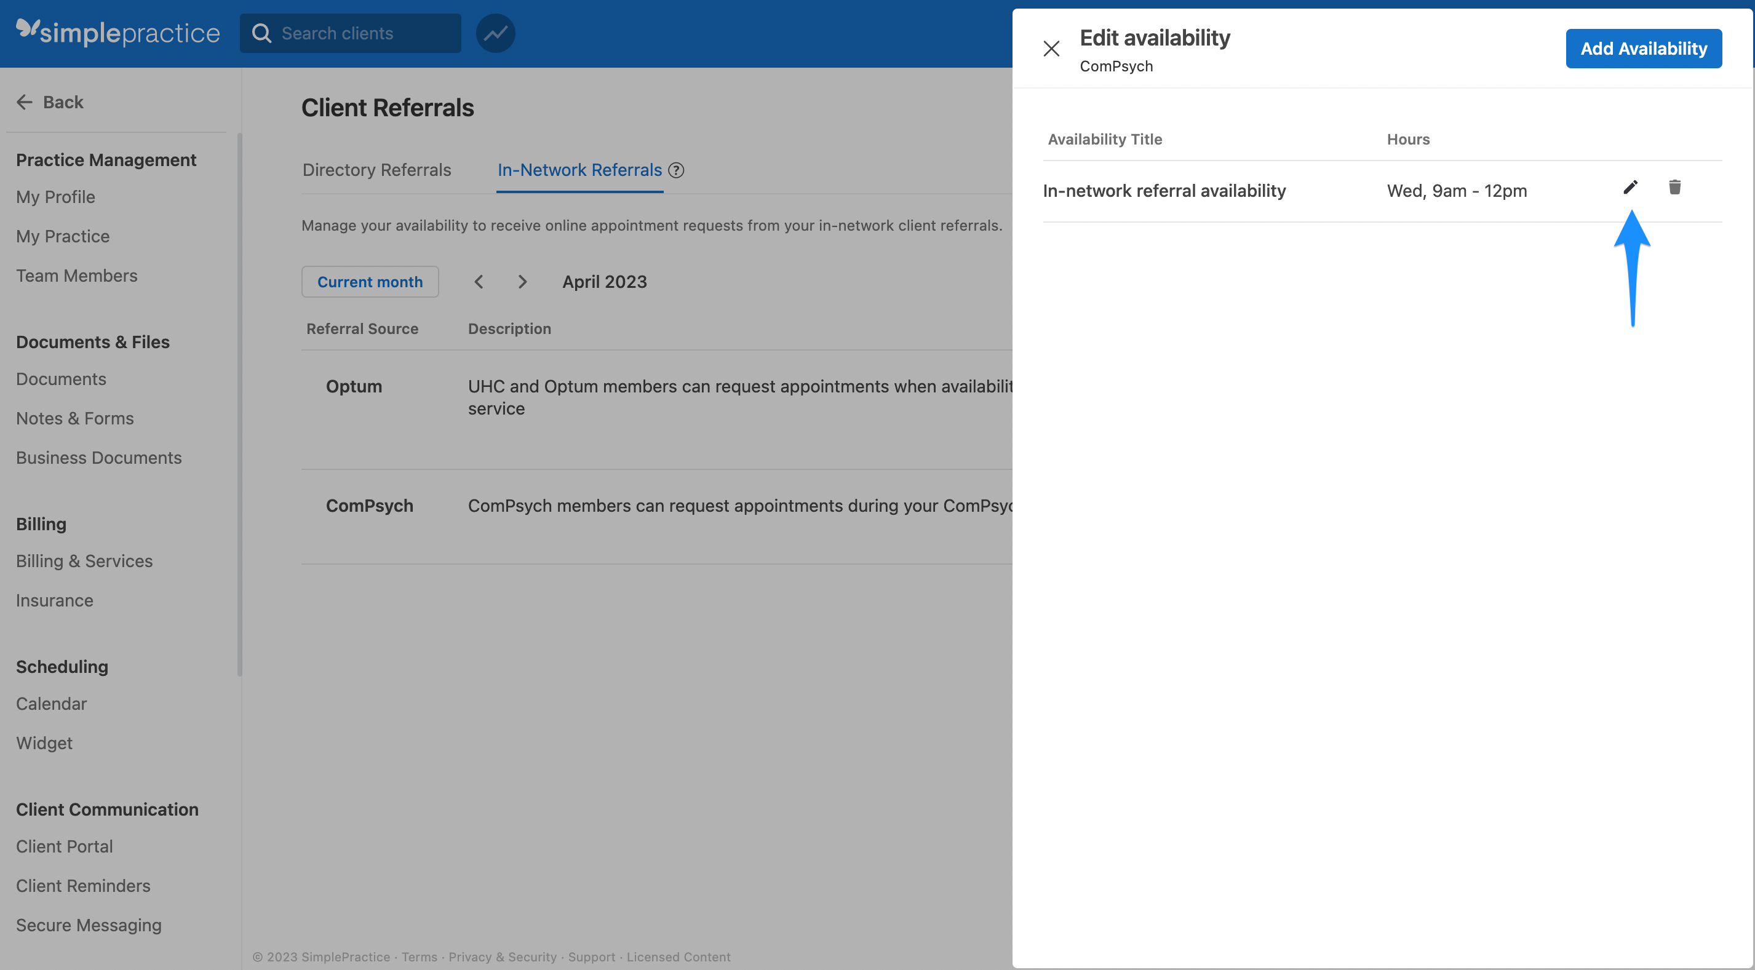Image resolution: width=1755 pixels, height=970 pixels.
Task: Click the Availability Title column header
Action: pyautogui.click(x=1105, y=139)
